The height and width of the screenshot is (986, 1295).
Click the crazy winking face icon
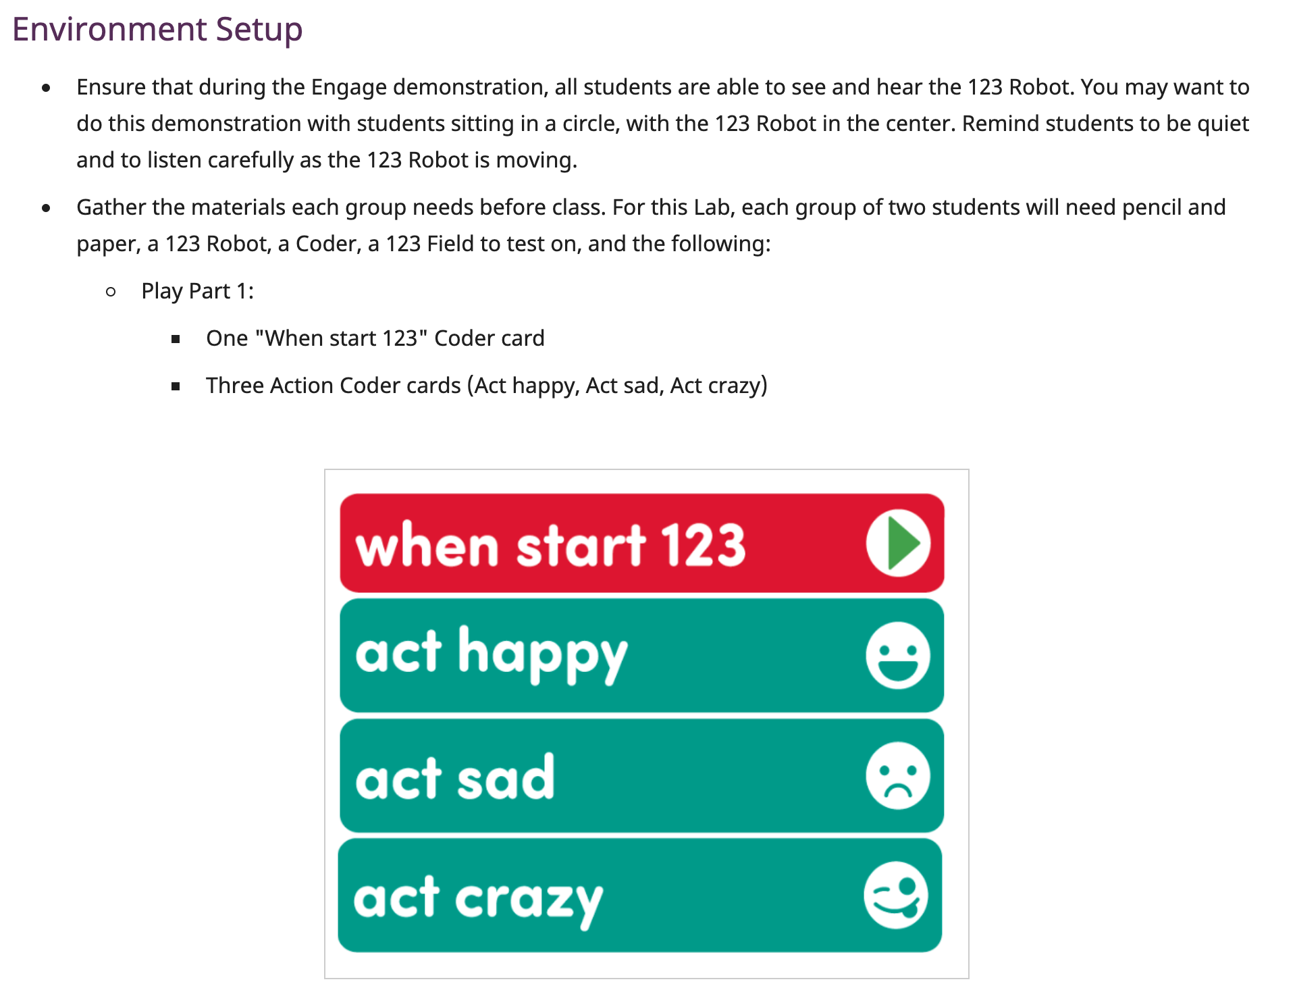click(896, 896)
